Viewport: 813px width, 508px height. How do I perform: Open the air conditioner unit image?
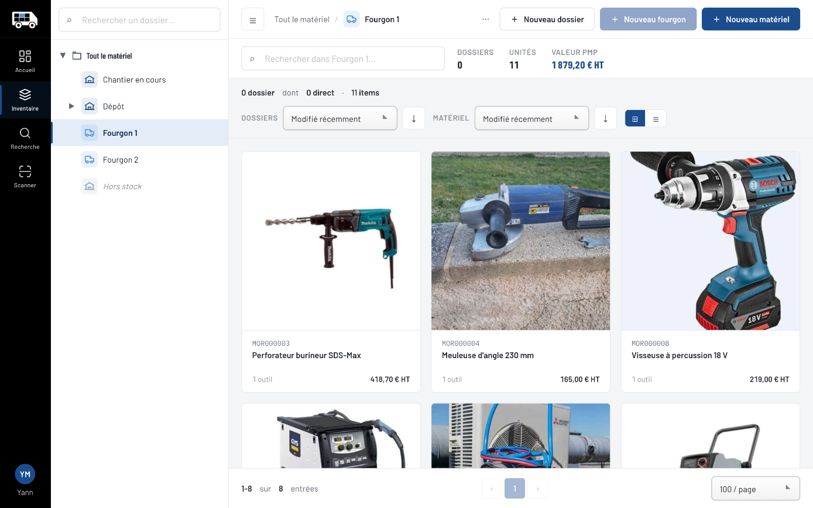coord(521,436)
